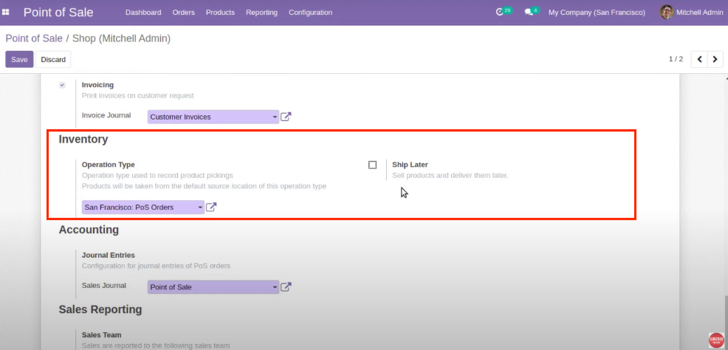Open the activities clock icon
Screen dimensions: 728x350
[x=501, y=13]
